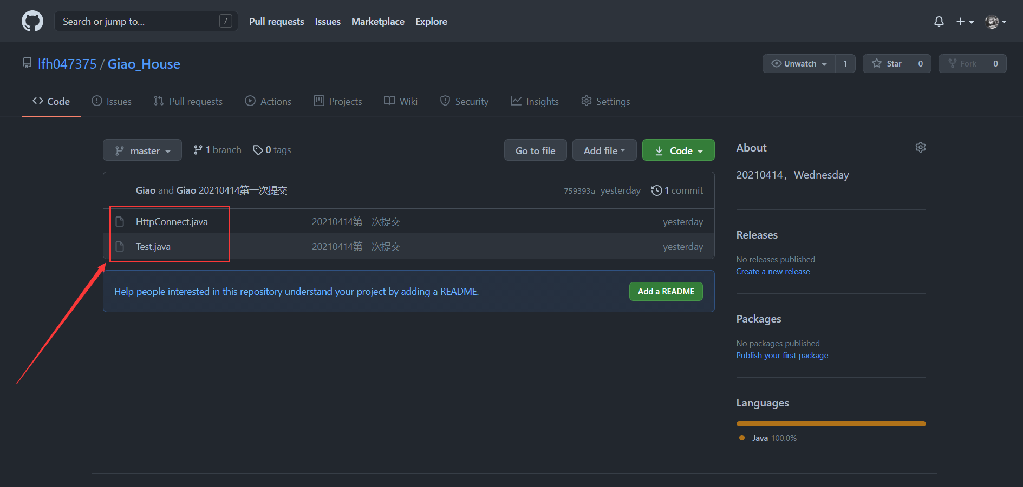The width and height of the screenshot is (1023, 487).
Task: Click the file icon beside HttpConnect.java
Action: pos(120,222)
